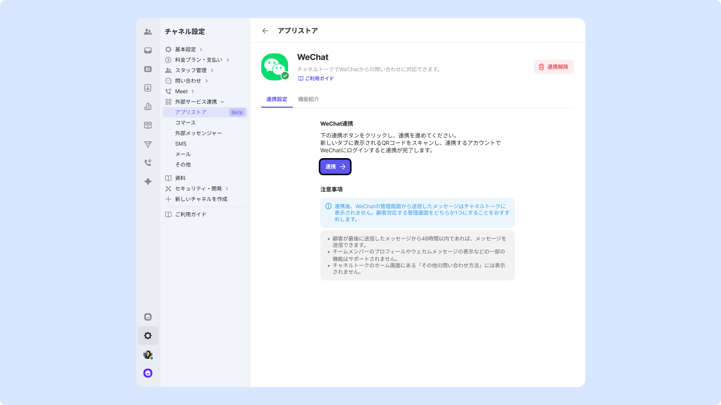Open the ご利用ガイド link under WeChat

click(x=316, y=79)
